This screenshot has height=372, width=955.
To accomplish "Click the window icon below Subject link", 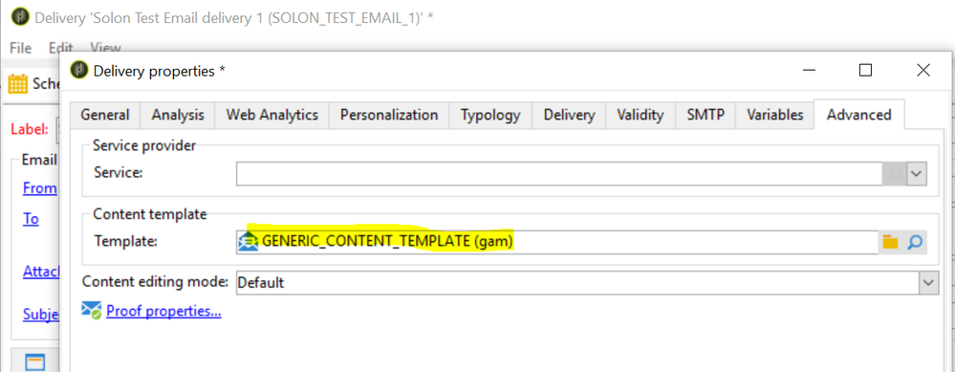I will pyautogui.click(x=35, y=361).
